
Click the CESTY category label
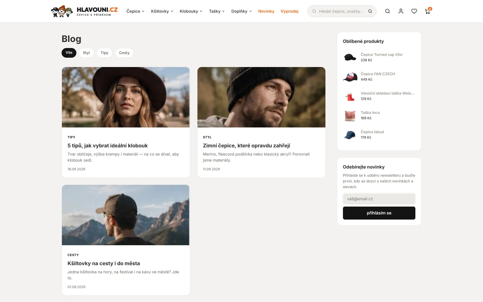point(73,255)
